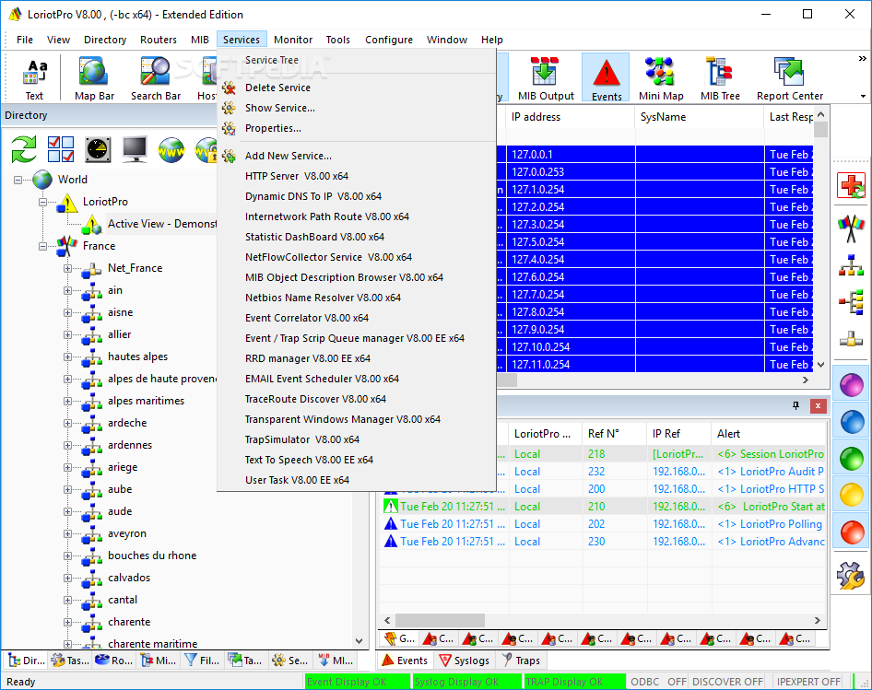This screenshot has width=872, height=690.
Task: Select event row with Ref 210
Action: [x=604, y=507]
